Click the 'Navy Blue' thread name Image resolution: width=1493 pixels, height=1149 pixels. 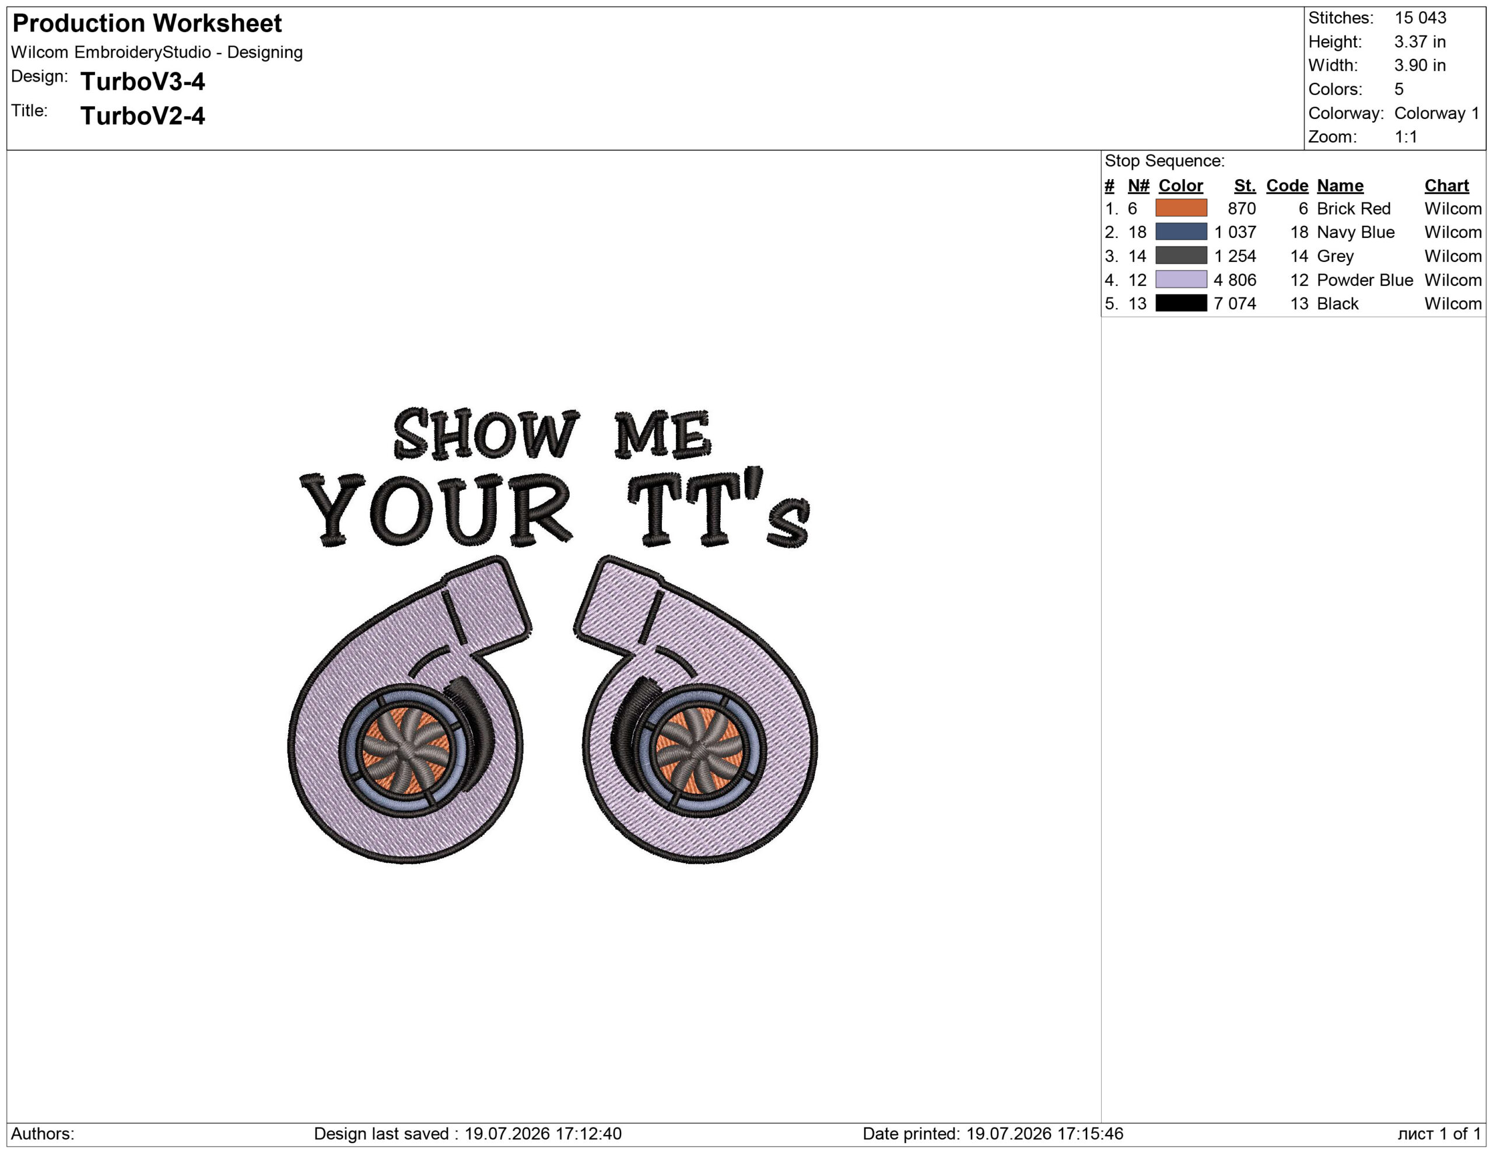(1355, 232)
